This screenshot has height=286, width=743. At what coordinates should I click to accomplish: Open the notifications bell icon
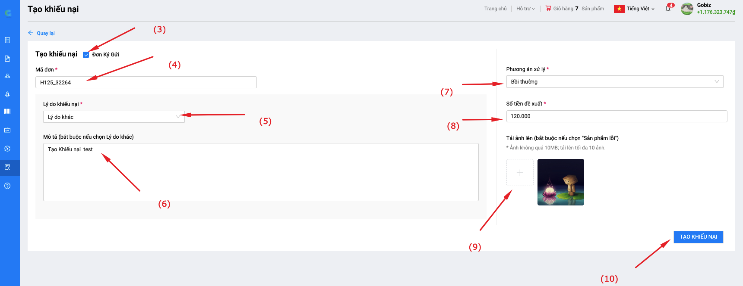[667, 9]
